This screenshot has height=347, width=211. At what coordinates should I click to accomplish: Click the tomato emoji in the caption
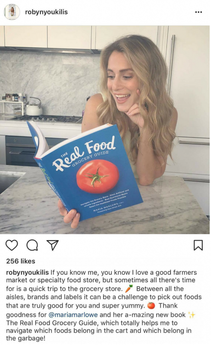[151, 306]
